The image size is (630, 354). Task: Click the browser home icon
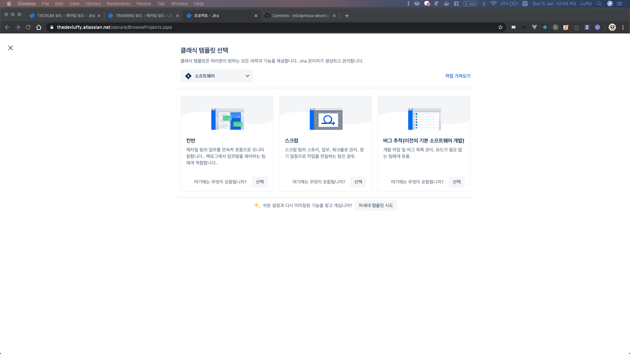[x=39, y=28]
